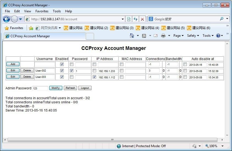Open the Edit menu
232x151 pixels.
[17, 11]
